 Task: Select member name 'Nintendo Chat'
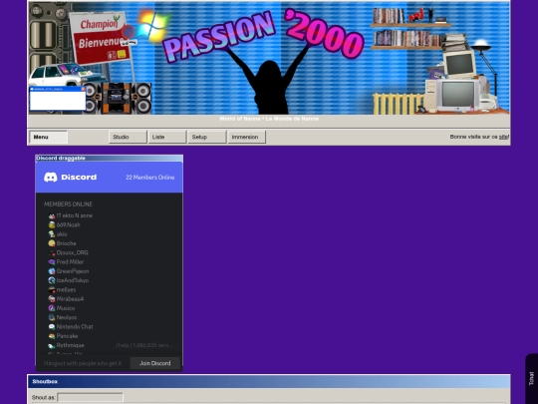[x=75, y=327]
